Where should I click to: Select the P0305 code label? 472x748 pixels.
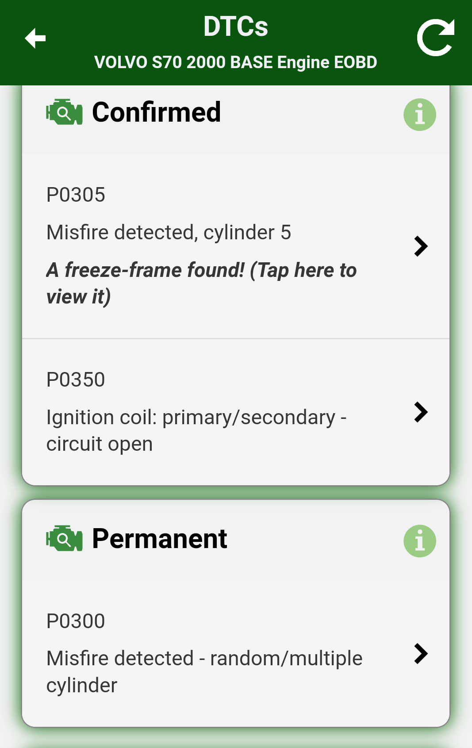tap(76, 195)
